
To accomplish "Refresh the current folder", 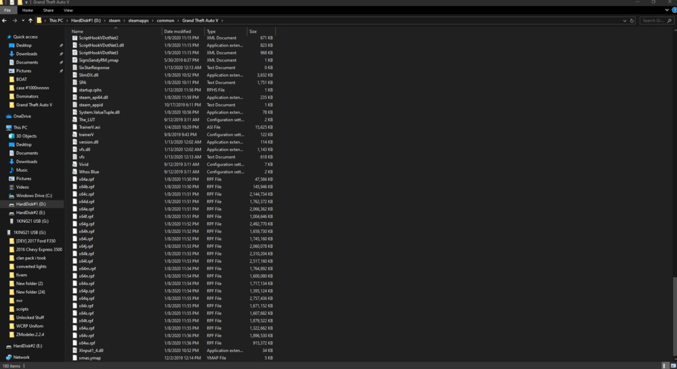I will tap(632, 20).
